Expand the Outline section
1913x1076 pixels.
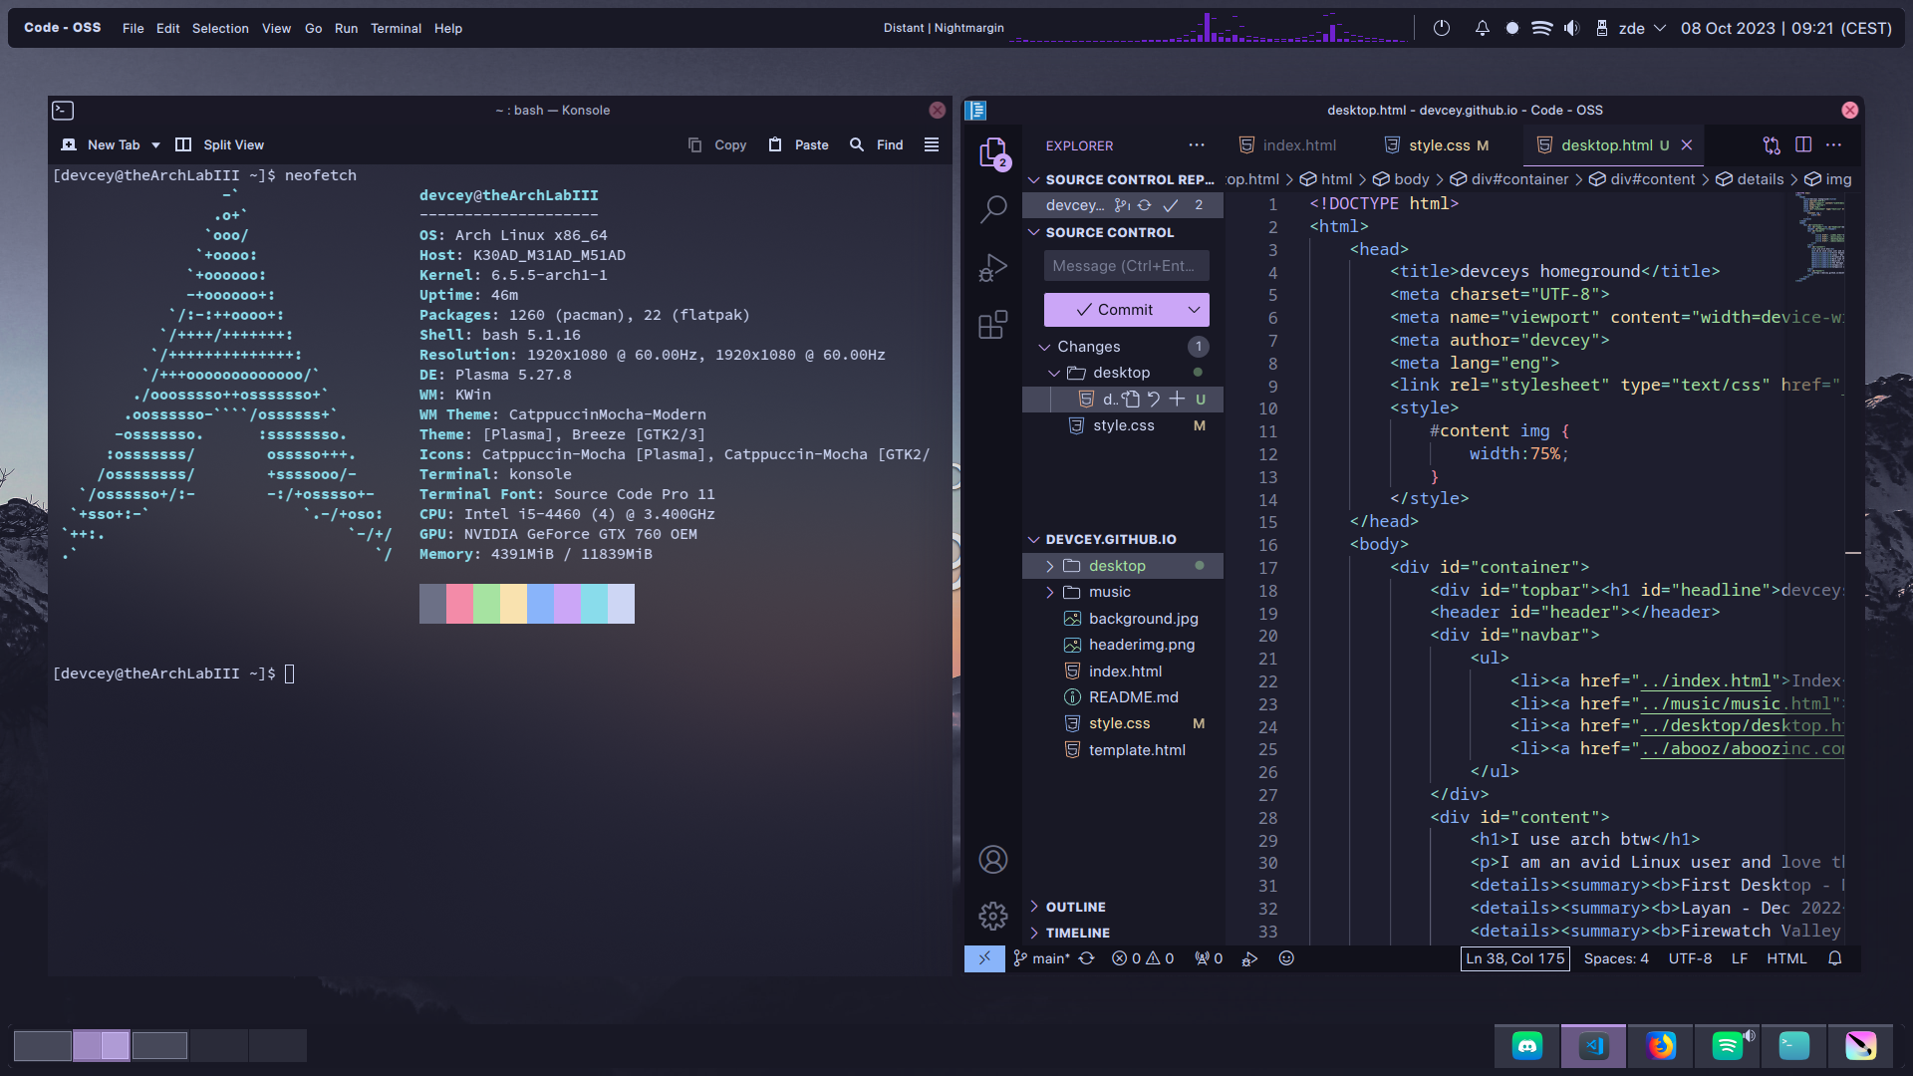(x=1034, y=907)
